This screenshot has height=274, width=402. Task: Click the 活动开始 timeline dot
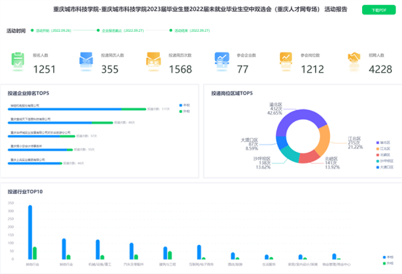(33, 30)
